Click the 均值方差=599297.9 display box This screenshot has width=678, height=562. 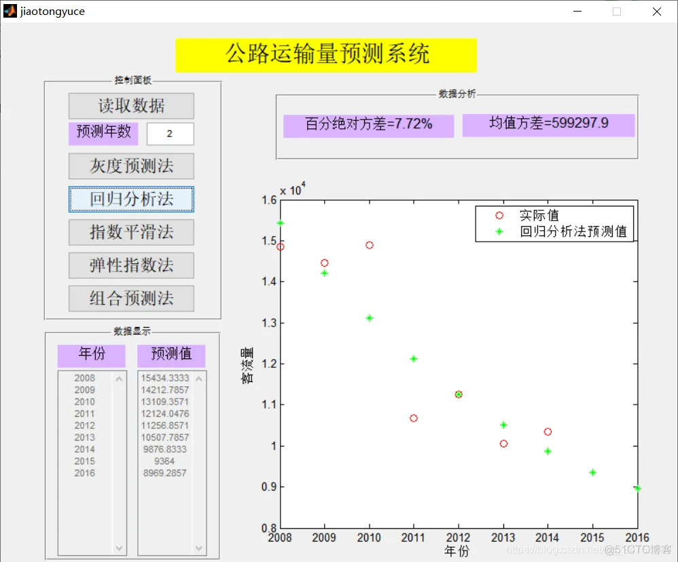pos(548,124)
